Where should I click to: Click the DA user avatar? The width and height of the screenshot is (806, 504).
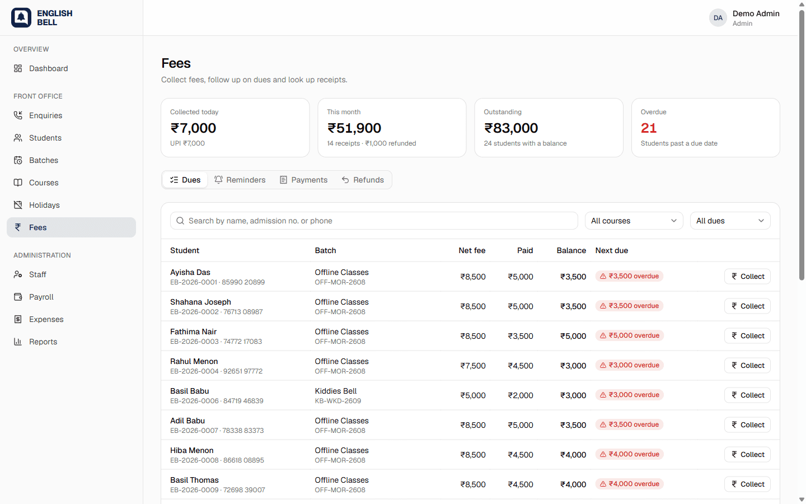point(718,18)
